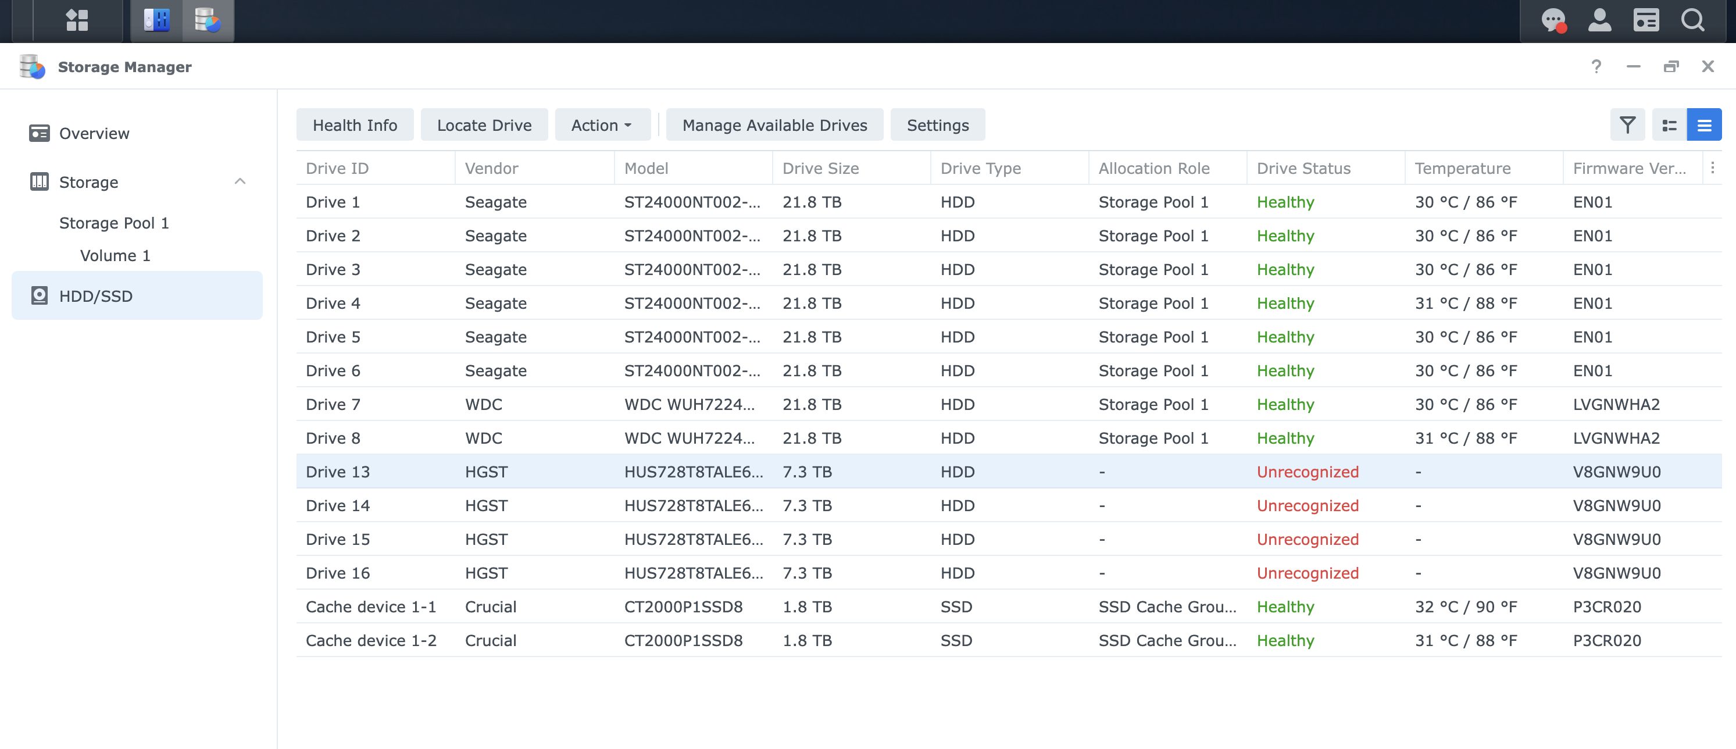The height and width of the screenshot is (749, 1736).
Task: Click the Manage Available Drives button
Action: click(x=774, y=126)
